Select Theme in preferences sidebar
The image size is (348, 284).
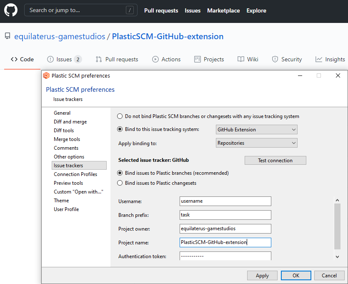62,201
